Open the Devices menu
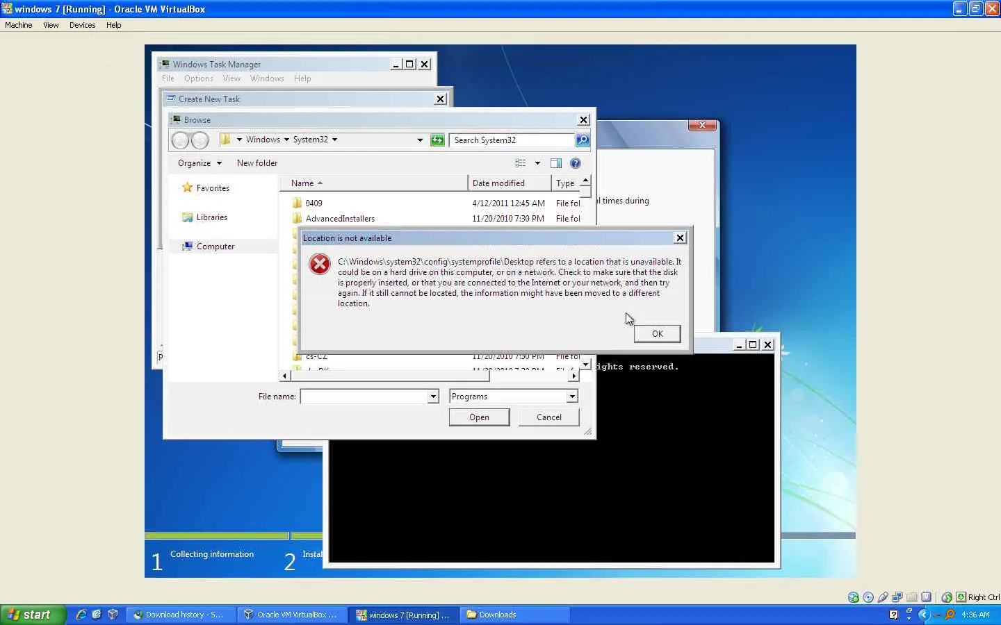Image resolution: width=1001 pixels, height=625 pixels. (x=82, y=25)
